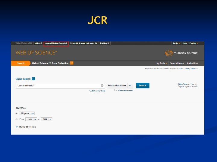Open the Web of Science TM top link
Viewport: 217px width, 162px height.
pyautogui.click(x=24, y=43)
